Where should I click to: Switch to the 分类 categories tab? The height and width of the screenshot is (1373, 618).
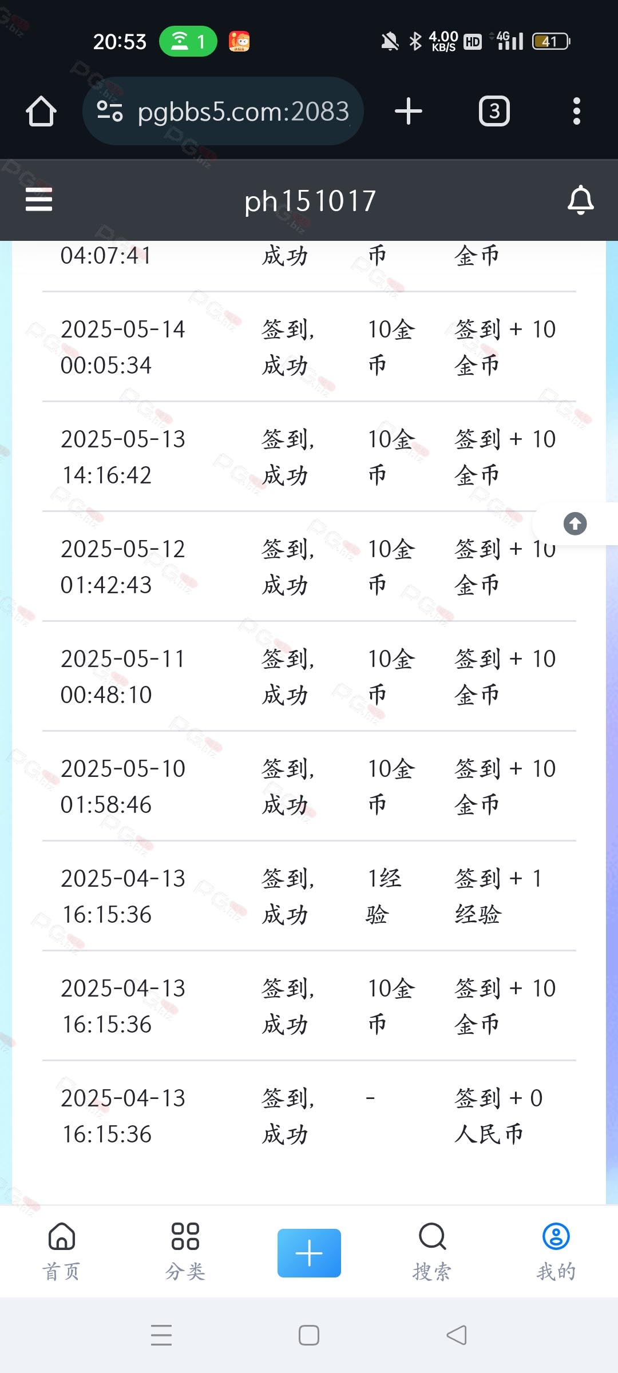click(185, 1252)
